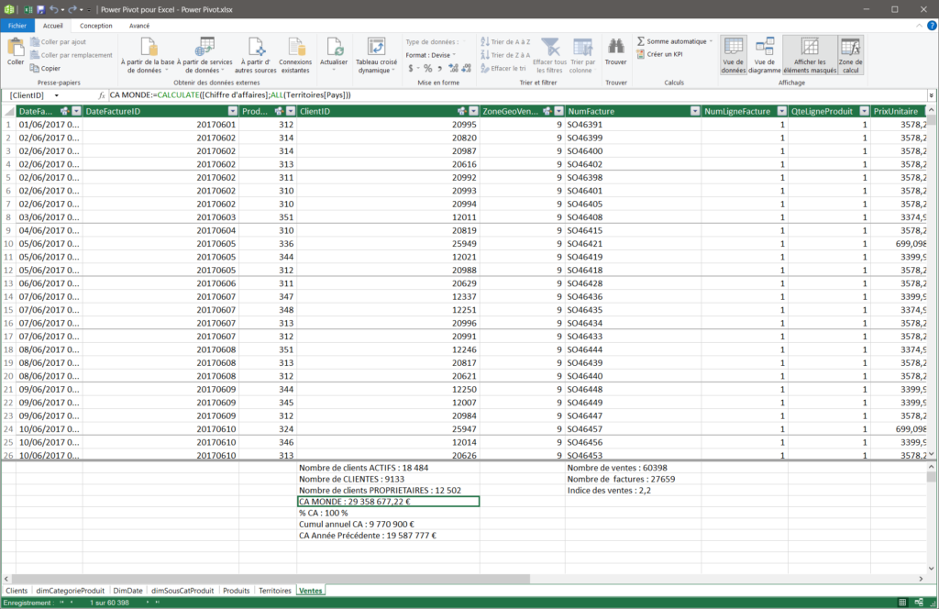Switch to the Territoires sheet tab
The image size is (939, 609).
coord(275,591)
